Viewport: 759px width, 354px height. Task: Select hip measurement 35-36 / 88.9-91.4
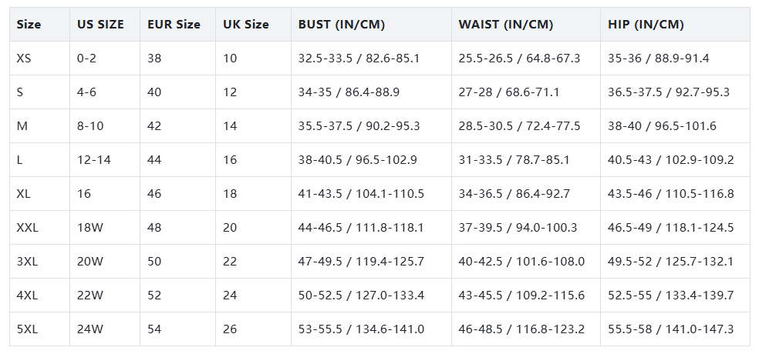pyautogui.click(x=658, y=58)
